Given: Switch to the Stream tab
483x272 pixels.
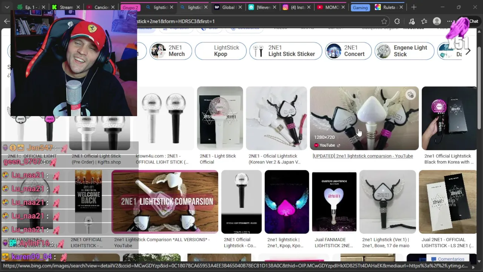Looking at the screenshot, I should click(66, 7).
